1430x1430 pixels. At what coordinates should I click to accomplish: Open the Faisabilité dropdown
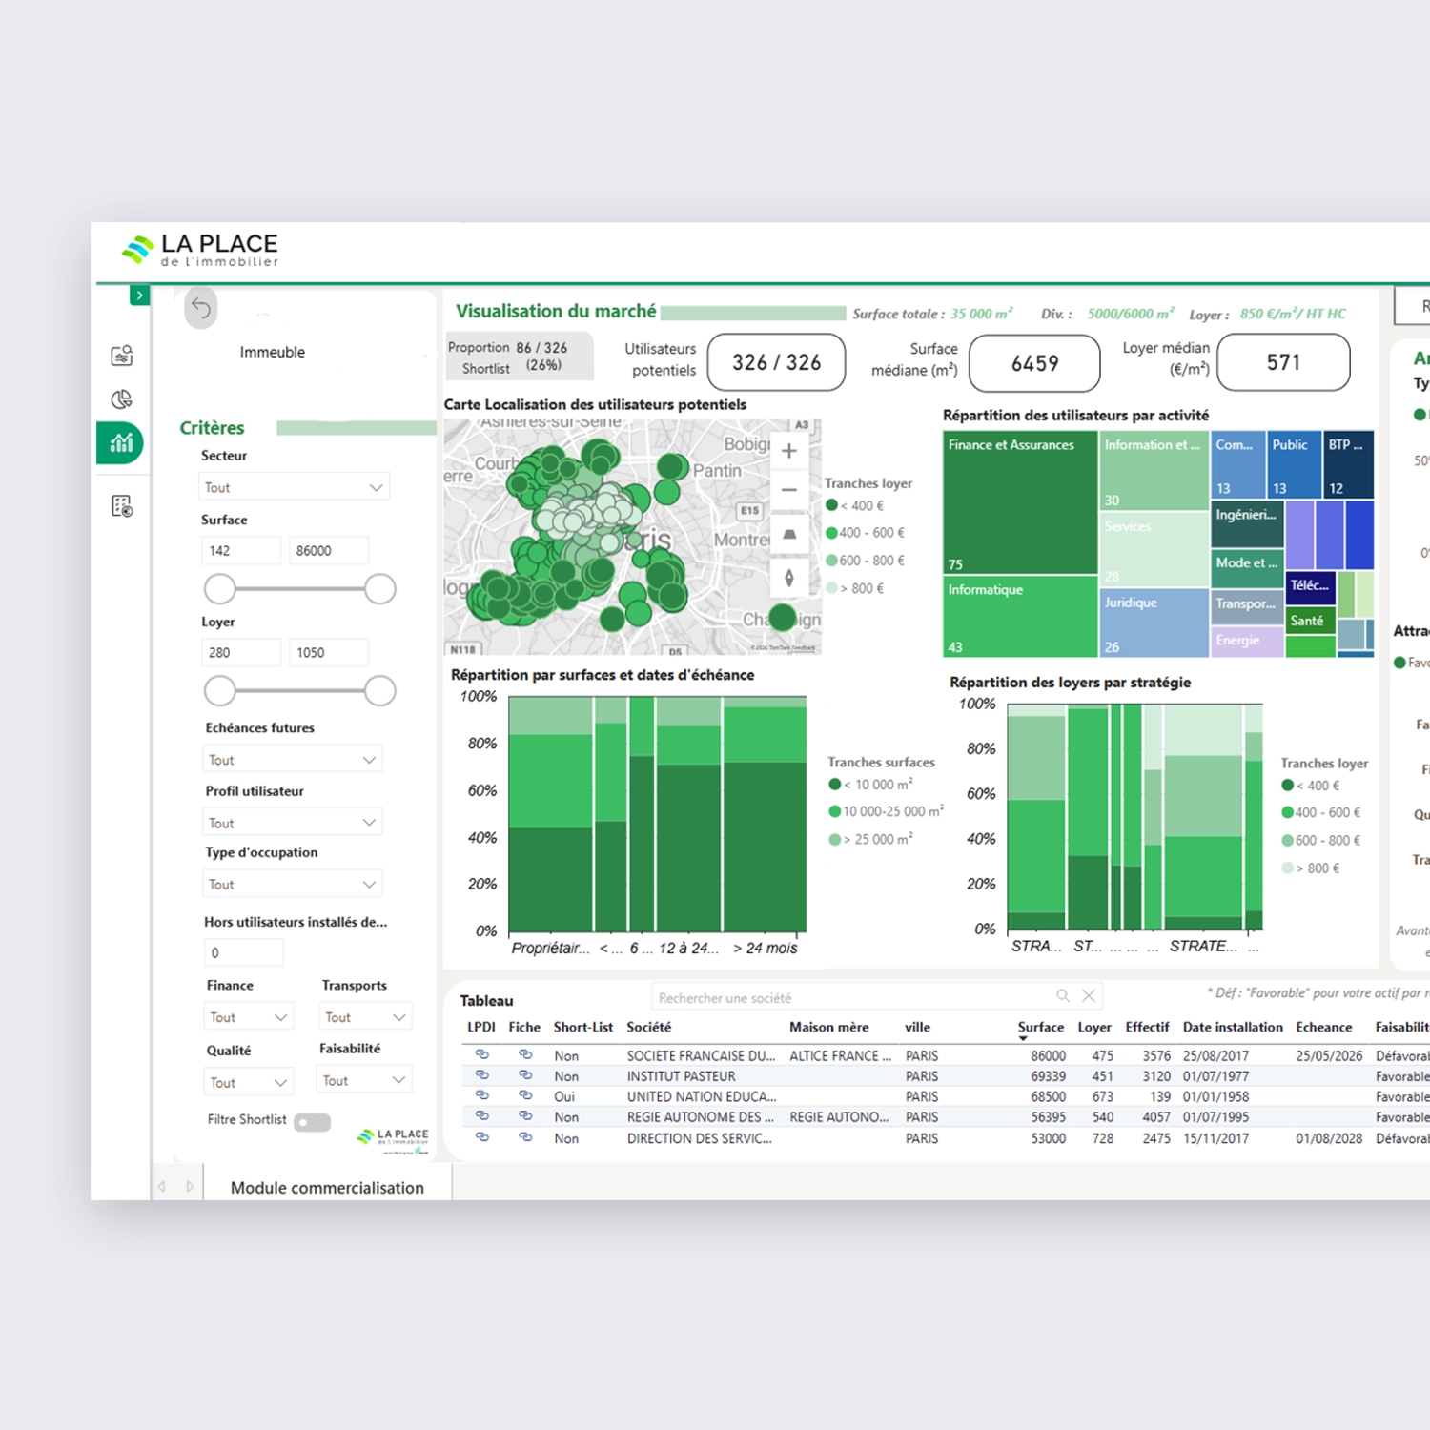click(364, 1080)
